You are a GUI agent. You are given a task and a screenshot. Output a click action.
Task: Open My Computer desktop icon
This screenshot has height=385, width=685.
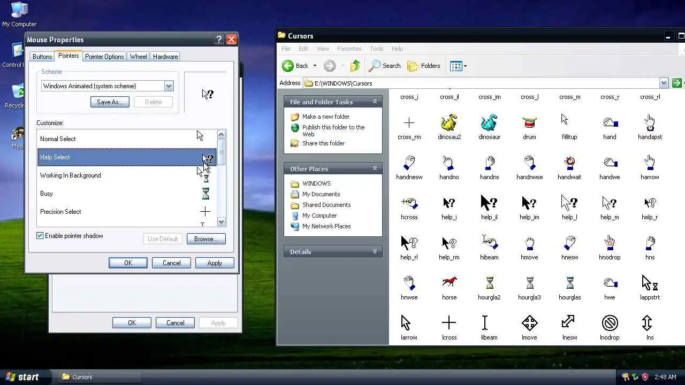[x=19, y=14]
